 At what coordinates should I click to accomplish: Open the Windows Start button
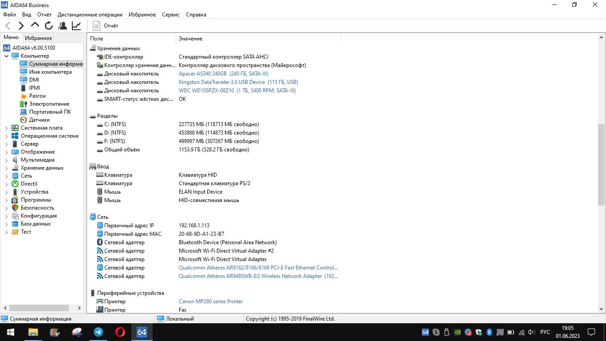pyautogui.click(x=11, y=332)
